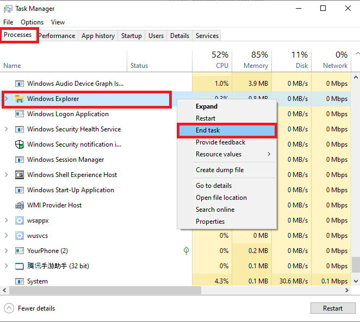Switch to the Startup tab
The width and height of the screenshot is (360, 322).
132,36
